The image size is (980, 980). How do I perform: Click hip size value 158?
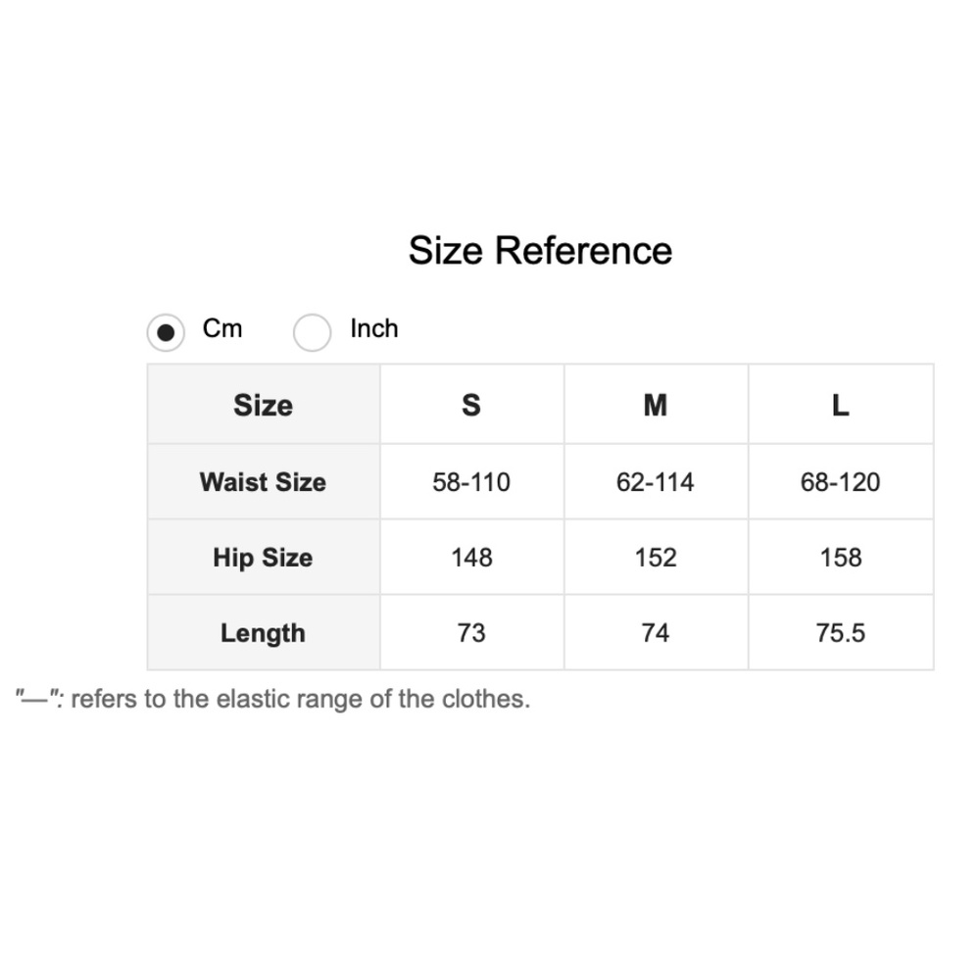coord(840,558)
